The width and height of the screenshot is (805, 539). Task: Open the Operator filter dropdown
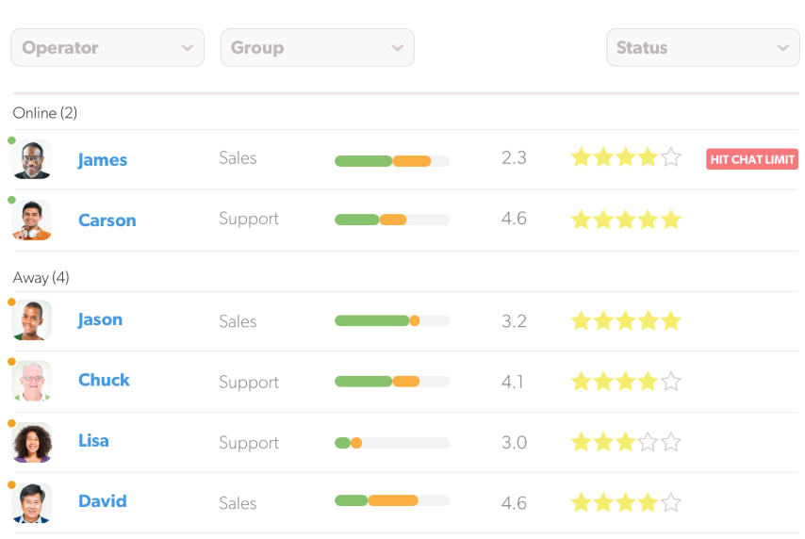107,48
